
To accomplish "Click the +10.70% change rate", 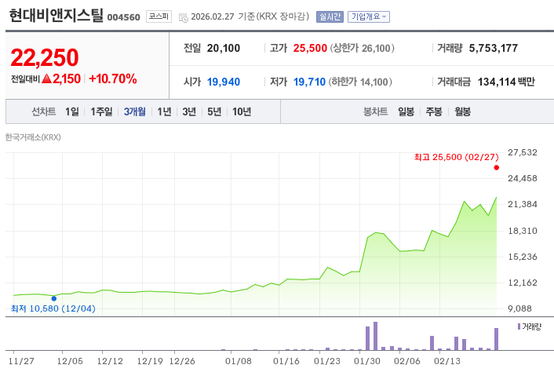I will pyautogui.click(x=113, y=78).
